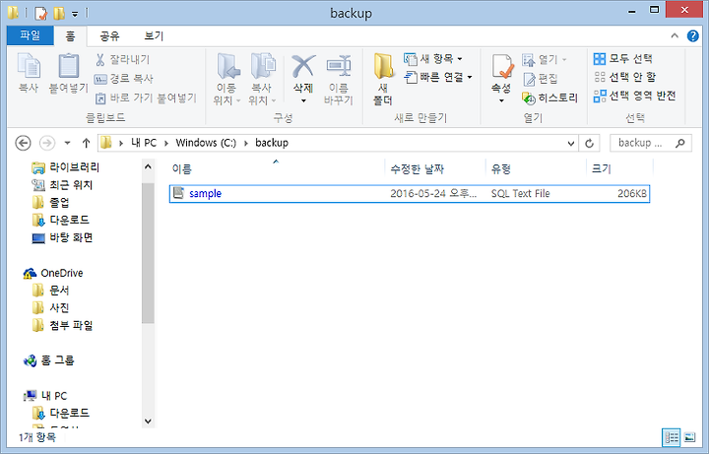Refresh the folder view

coord(589,144)
